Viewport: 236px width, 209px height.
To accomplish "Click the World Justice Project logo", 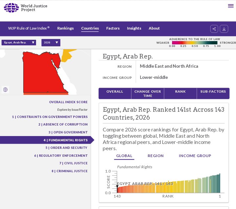I will 26,8.
